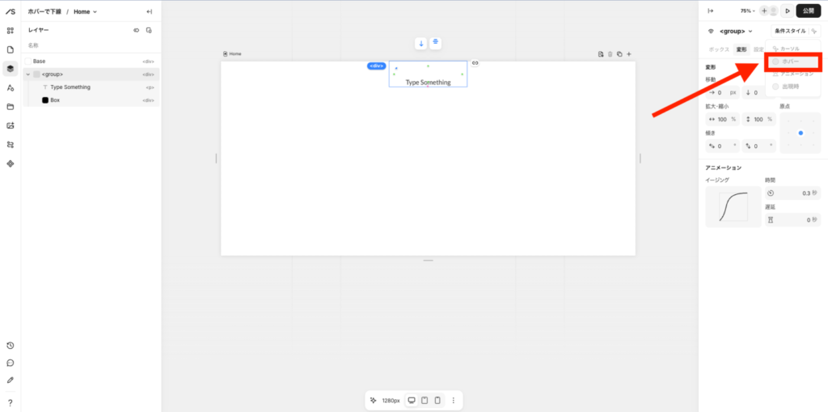This screenshot has height=412, width=828.
Task: Click the link icon beside selected box
Action: [x=475, y=63]
